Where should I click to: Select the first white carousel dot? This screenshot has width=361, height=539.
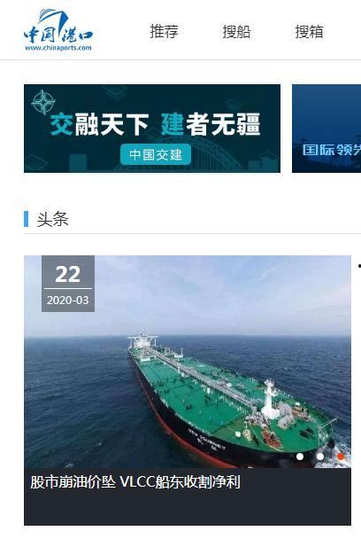tap(300, 457)
